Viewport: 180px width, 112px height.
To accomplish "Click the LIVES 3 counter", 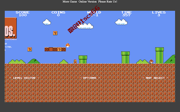I will pos(159,14).
